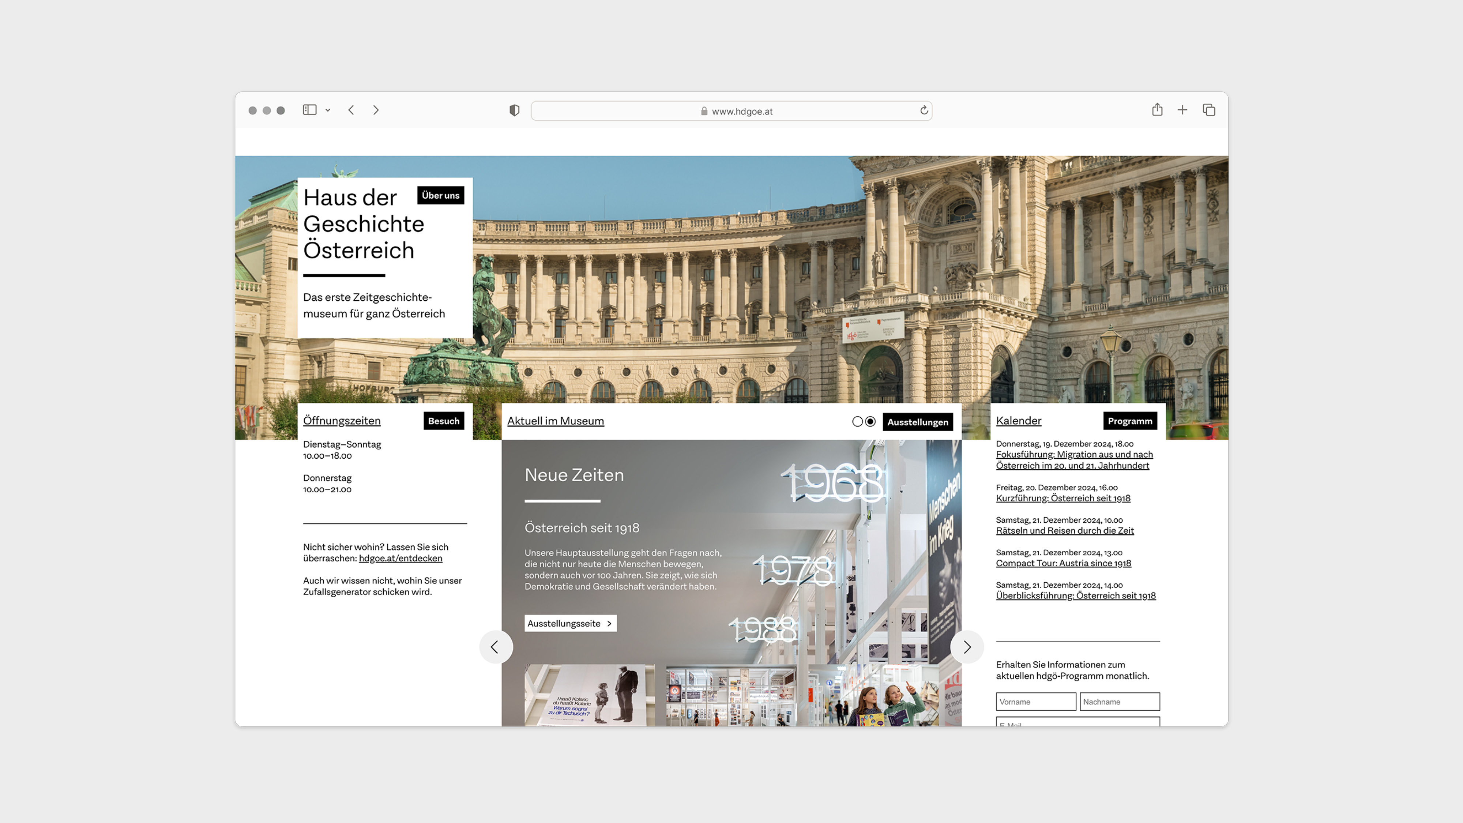The image size is (1463, 823).
Task: Go forward with the browser forward arrow
Action: coord(375,110)
